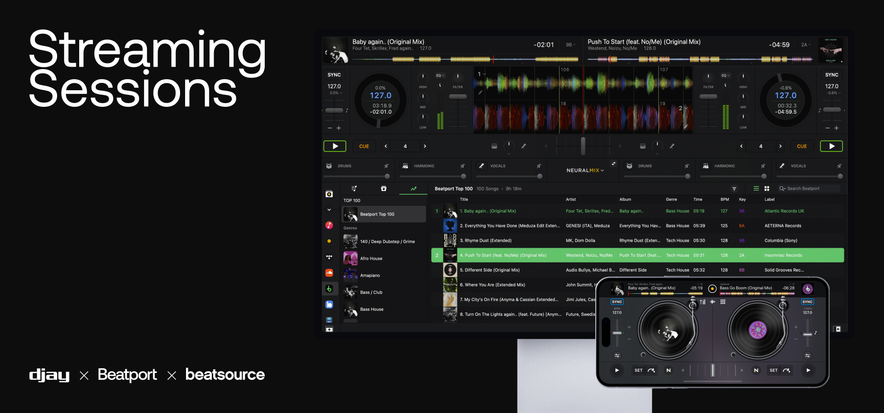Open the SoundCloud source in the sidebar
Image resolution: width=884 pixels, height=413 pixels.
329,273
